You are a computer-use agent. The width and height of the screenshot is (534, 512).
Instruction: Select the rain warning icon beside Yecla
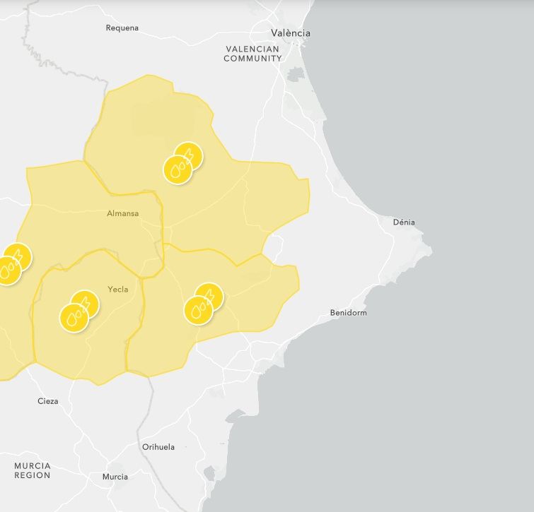(74, 318)
